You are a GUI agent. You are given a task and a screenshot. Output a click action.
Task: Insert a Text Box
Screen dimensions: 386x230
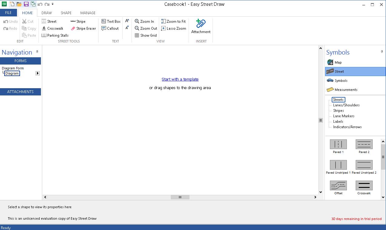pyautogui.click(x=111, y=22)
